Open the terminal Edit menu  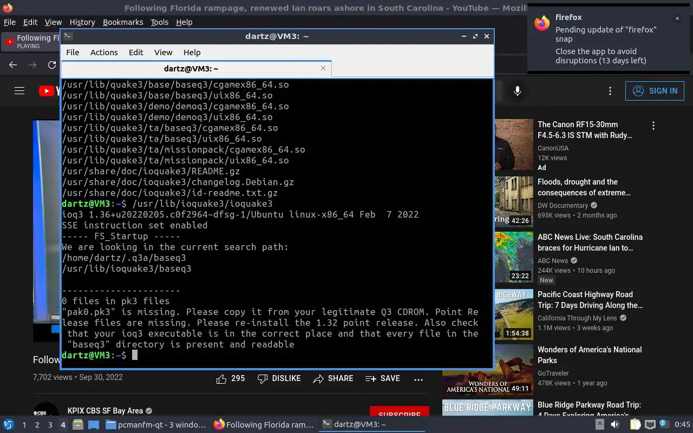(136, 53)
